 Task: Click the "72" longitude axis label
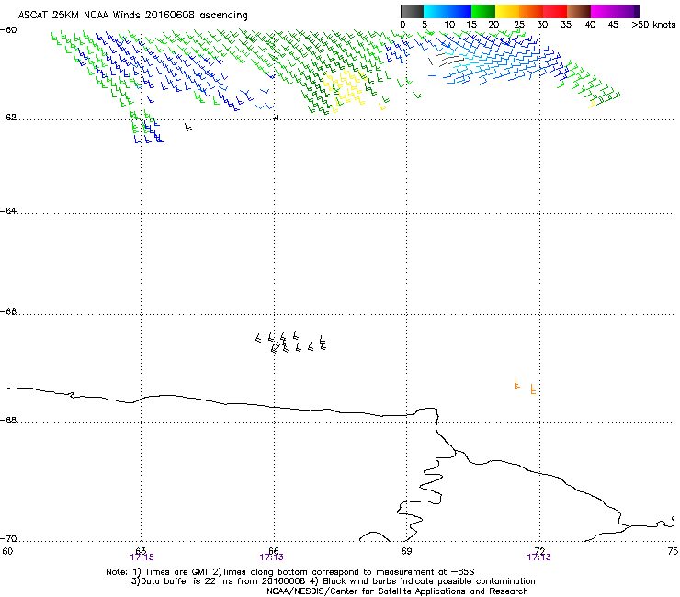539,551
